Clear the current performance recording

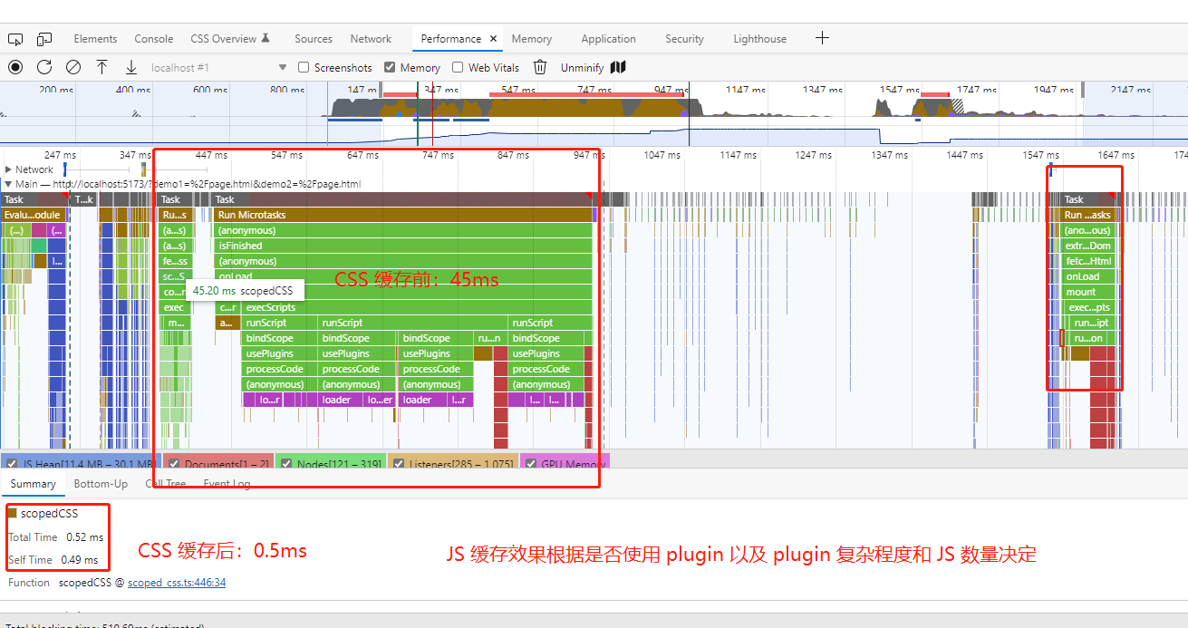[73, 67]
